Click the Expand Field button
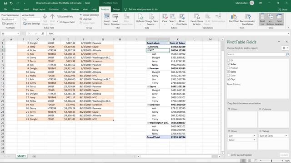The image size is (291, 163). click(65, 16)
